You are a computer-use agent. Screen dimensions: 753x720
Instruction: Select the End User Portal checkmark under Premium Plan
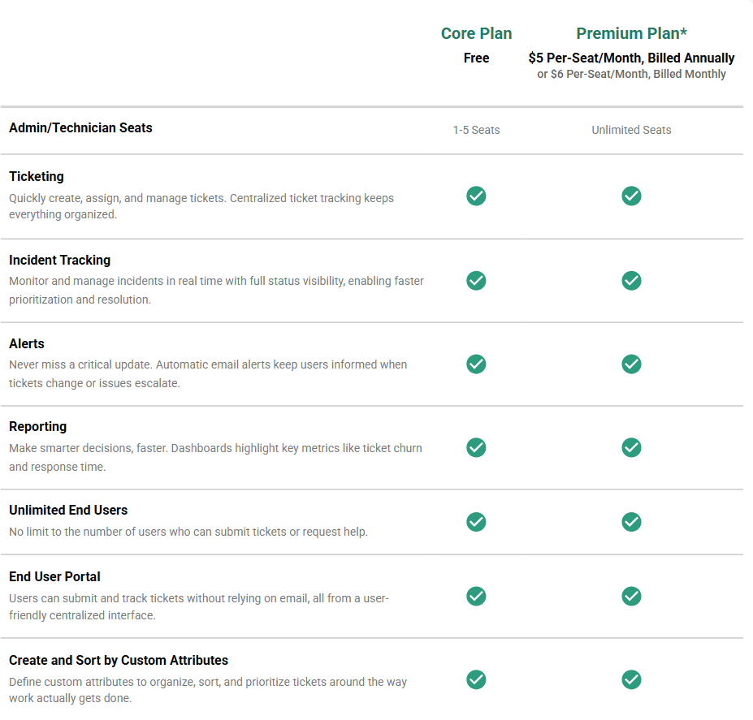tap(631, 596)
